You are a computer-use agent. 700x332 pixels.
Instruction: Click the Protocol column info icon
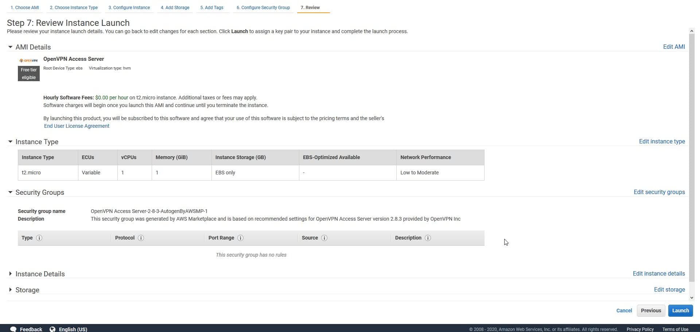coord(141,238)
